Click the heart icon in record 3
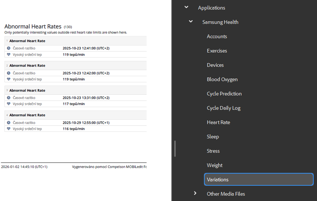Image resolution: width=317 pixels, height=201 pixels. [8, 104]
